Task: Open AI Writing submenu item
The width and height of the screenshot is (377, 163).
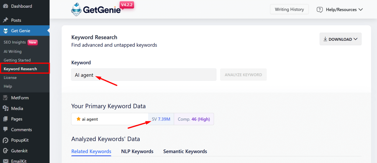Action: coord(13,51)
